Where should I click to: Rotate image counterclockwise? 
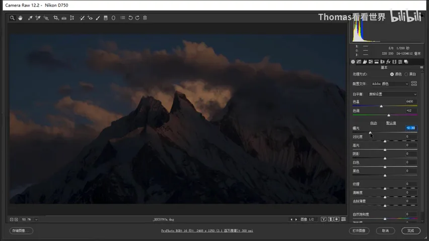click(x=130, y=18)
